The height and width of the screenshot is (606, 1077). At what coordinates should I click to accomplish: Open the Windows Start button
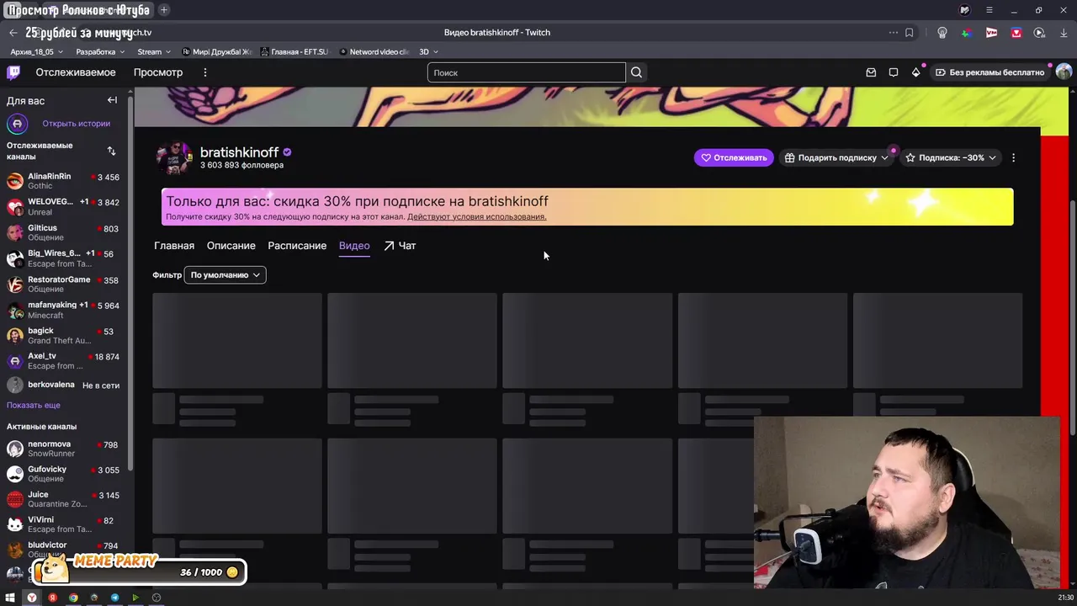click(10, 598)
